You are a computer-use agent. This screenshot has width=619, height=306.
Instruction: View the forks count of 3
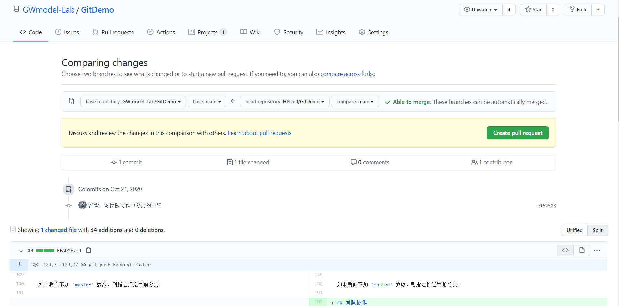(x=598, y=10)
